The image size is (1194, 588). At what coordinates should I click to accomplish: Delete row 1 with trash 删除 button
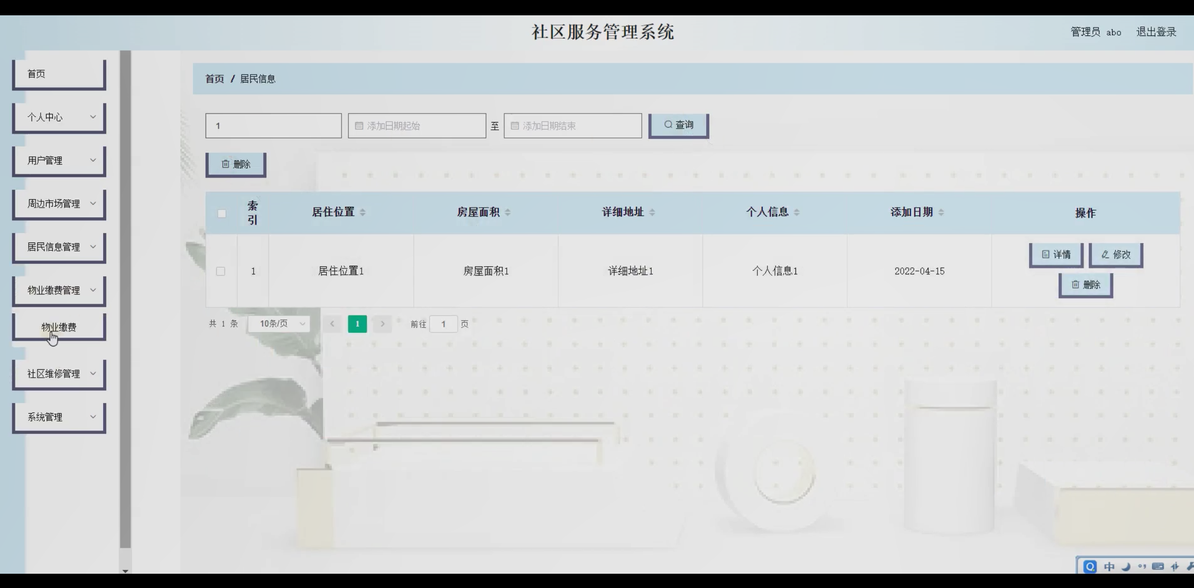(1085, 285)
